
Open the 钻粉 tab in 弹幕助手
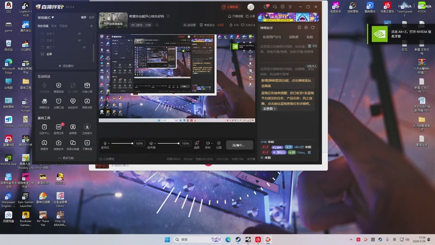pyautogui.click(x=309, y=37)
